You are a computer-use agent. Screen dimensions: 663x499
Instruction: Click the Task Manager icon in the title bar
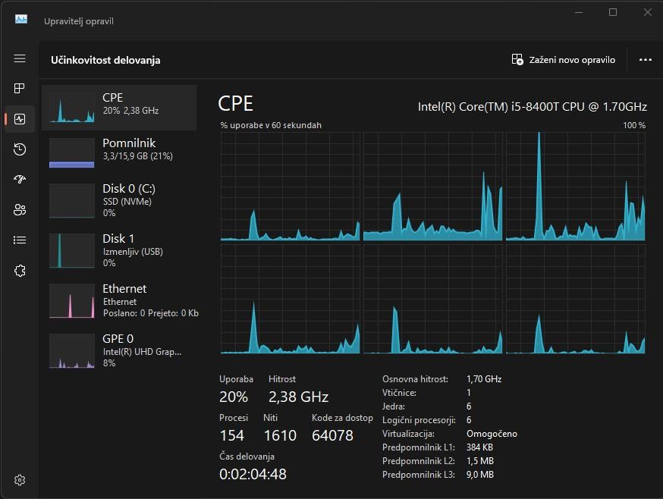[21, 20]
